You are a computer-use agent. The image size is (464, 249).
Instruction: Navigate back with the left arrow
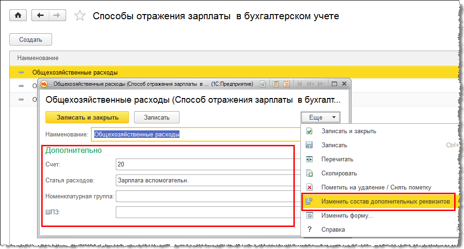[x=40, y=15]
